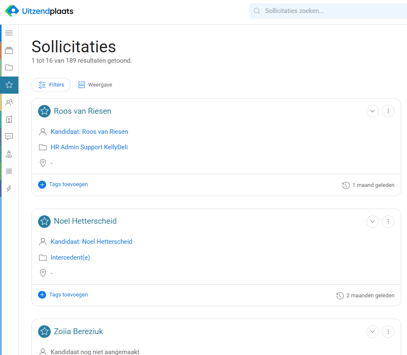Open the three-dot menu for Roos van Riesen
This screenshot has height=355, width=407.
(x=388, y=111)
